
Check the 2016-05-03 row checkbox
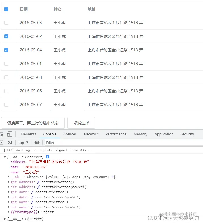(x=6, y=23)
